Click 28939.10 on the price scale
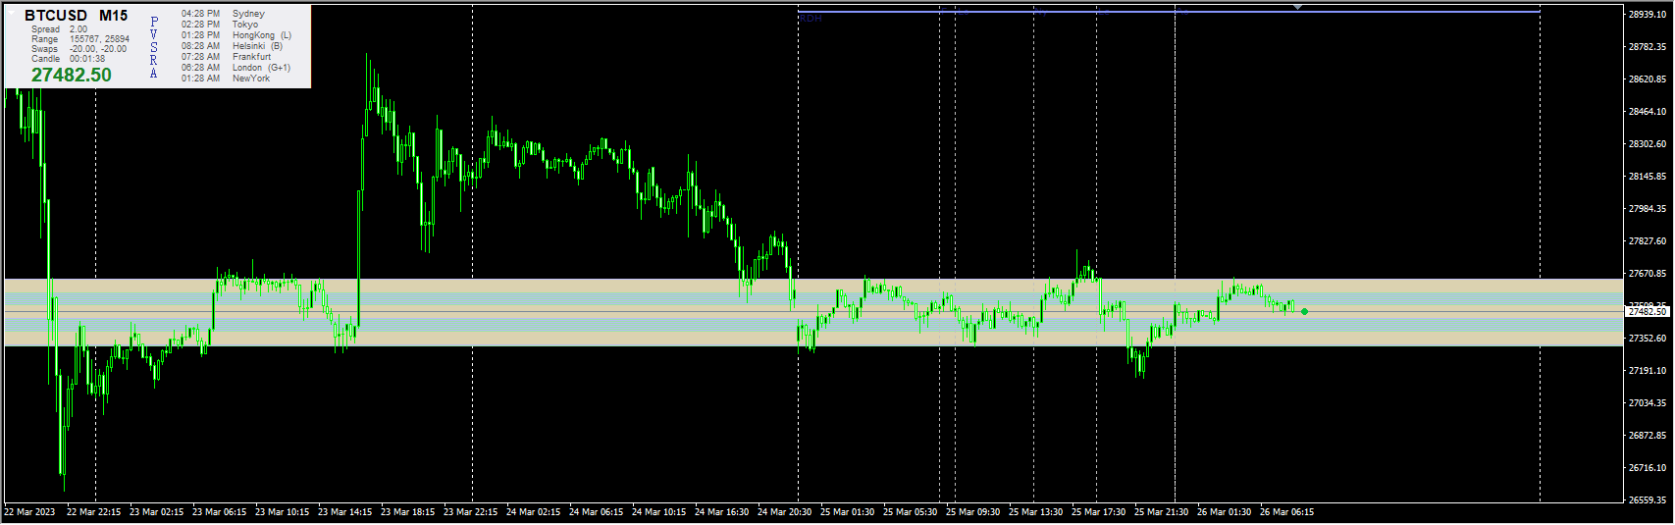 click(1647, 14)
